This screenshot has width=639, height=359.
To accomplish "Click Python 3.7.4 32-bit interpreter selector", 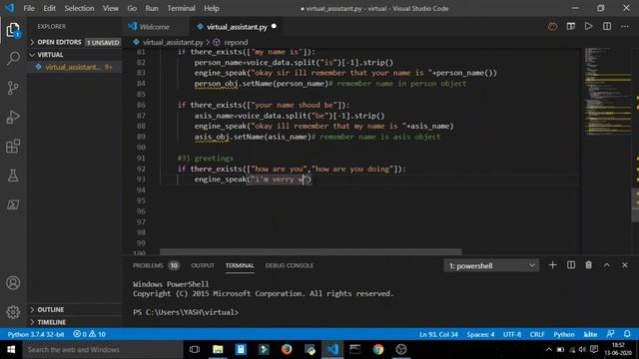I will pos(36,334).
